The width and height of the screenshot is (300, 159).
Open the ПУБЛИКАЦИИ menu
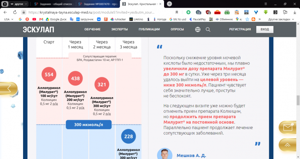pos(149,29)
